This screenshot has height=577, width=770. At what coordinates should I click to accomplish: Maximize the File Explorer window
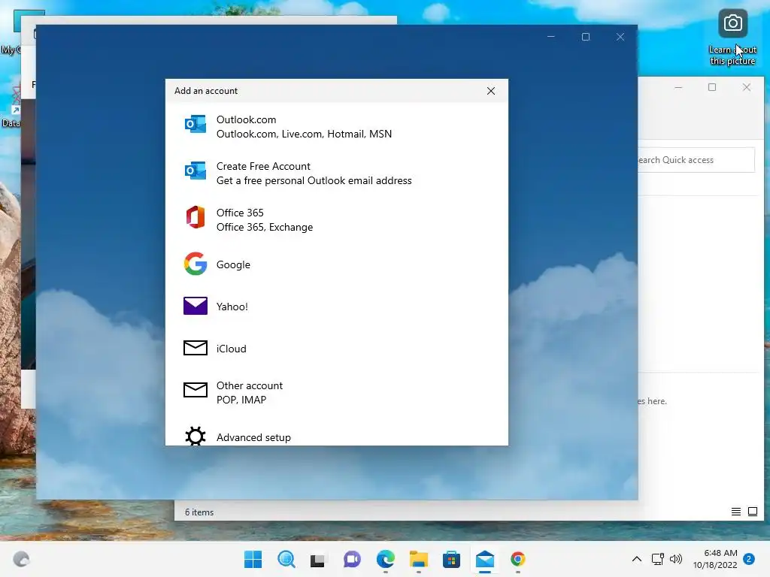712,87
